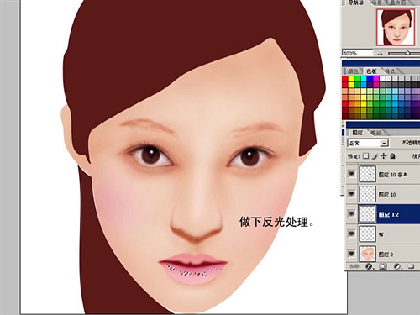The height and width of the screenshot is (315, 420).
Task: Click the lock transparent pixels icon
Action: [365, 156]
